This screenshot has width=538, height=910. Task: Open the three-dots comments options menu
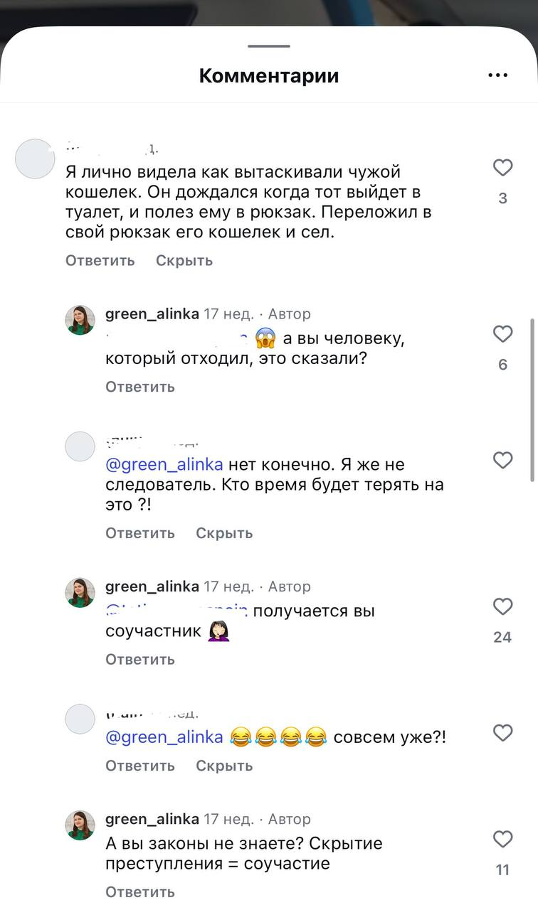[x=497, y=76]
